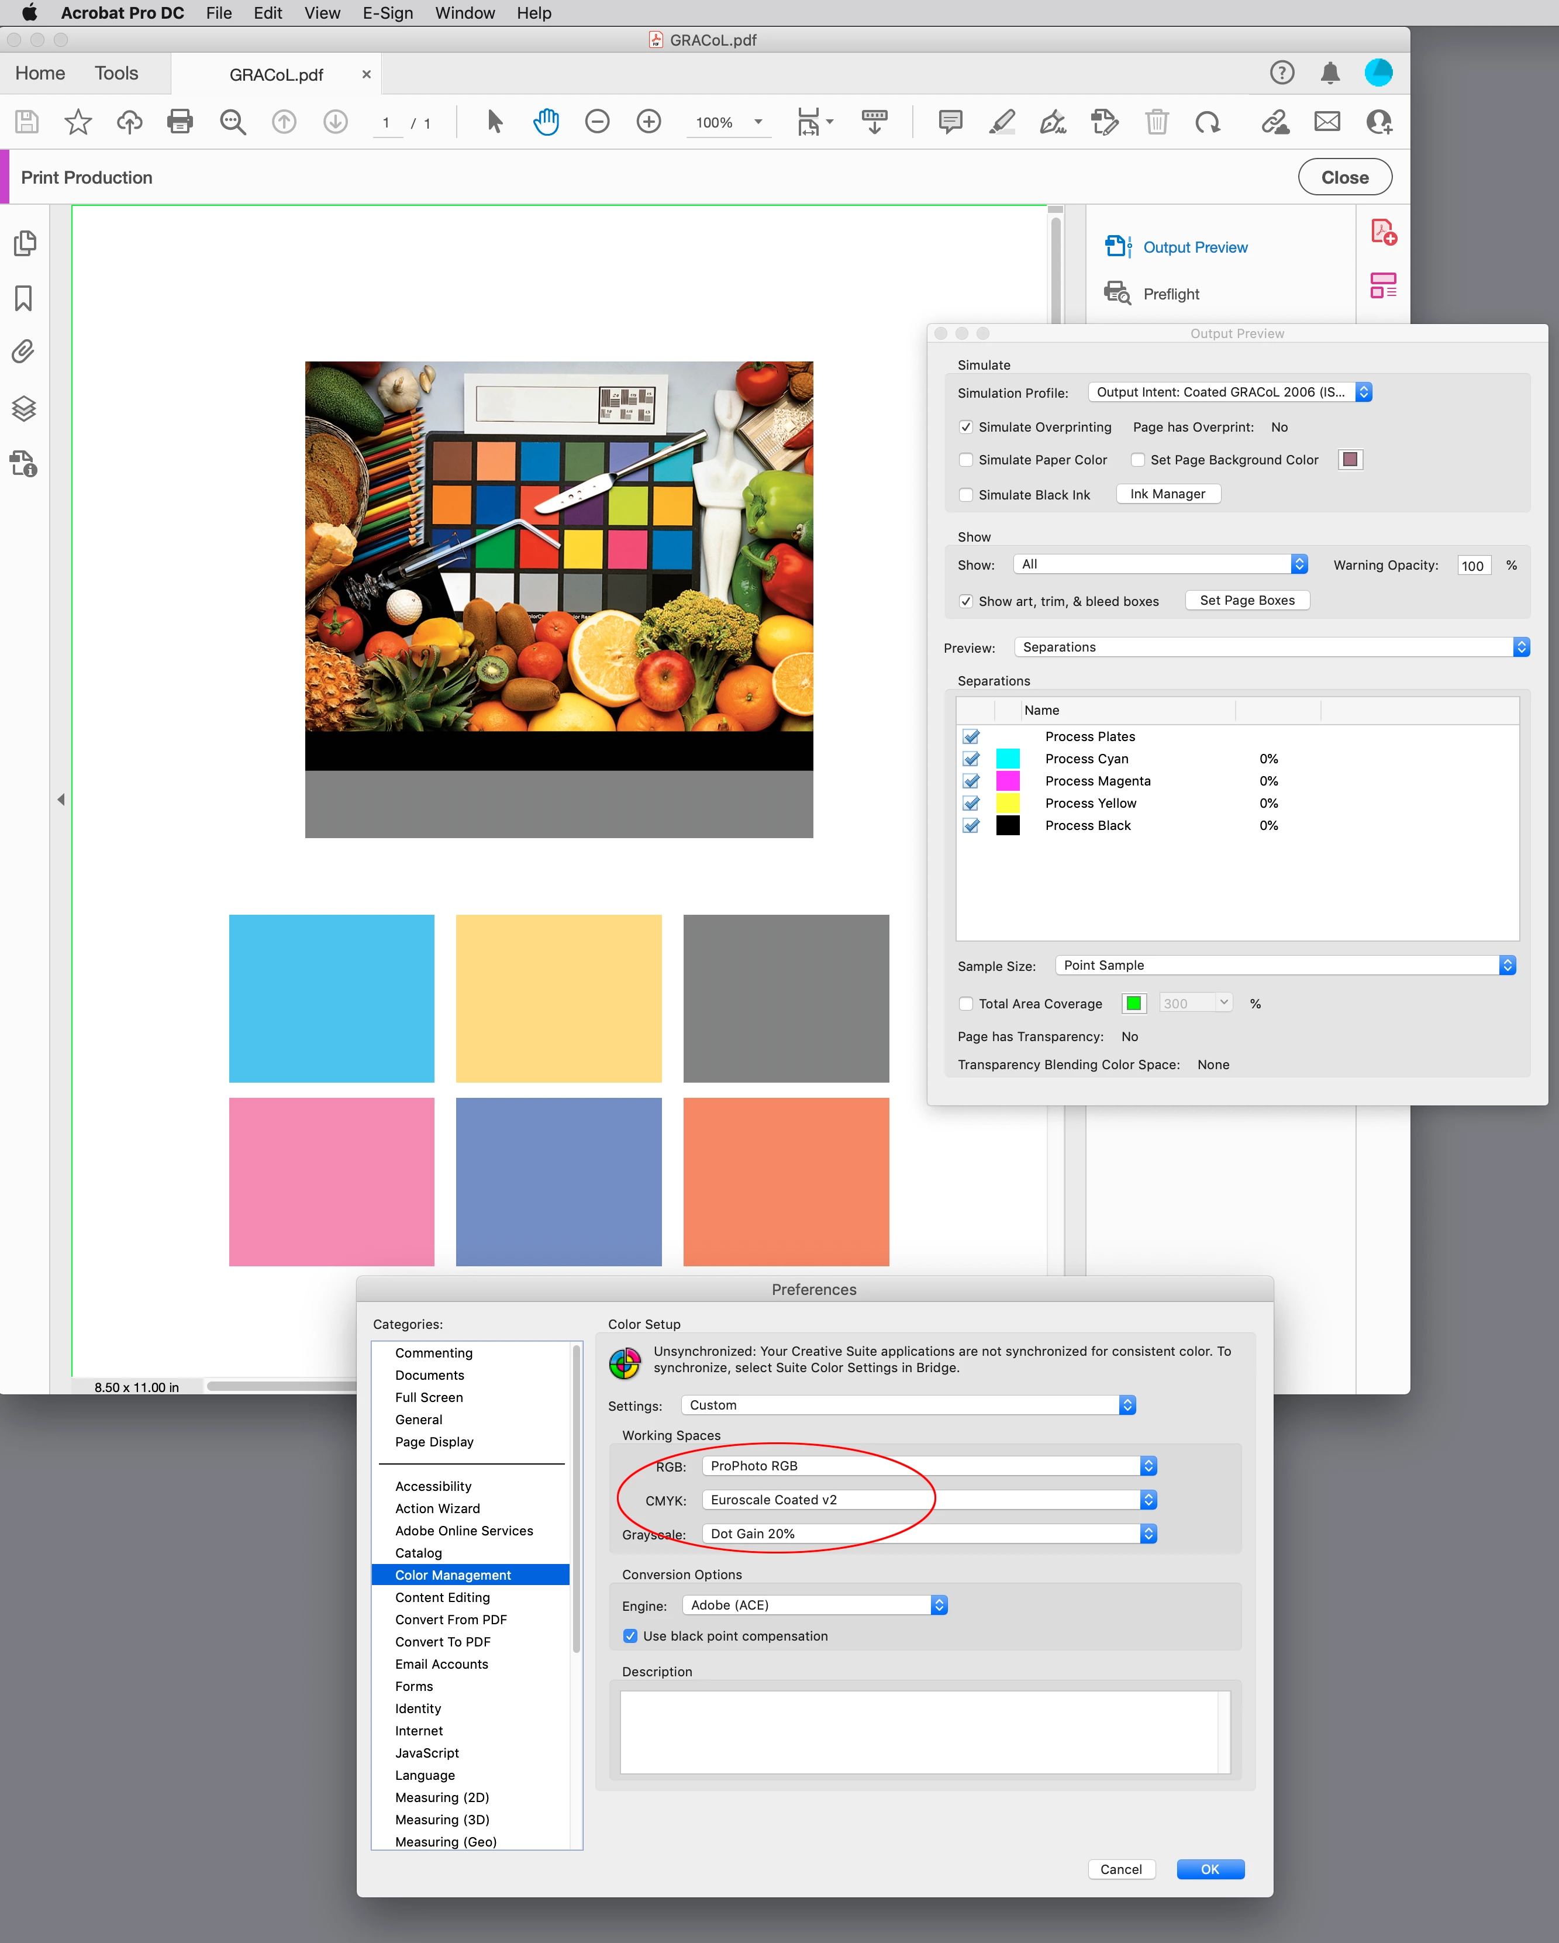Viewport: 1559px width, 1943px height.
Task: Select the Hand pan tool
Action: [x=546, y=122]
